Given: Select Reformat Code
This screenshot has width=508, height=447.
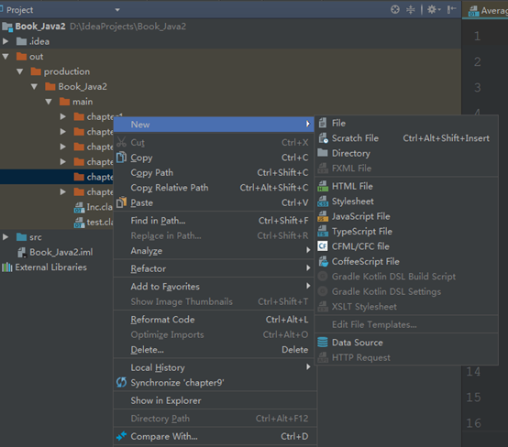Looking at the screenshot, I should pos(214,320).
